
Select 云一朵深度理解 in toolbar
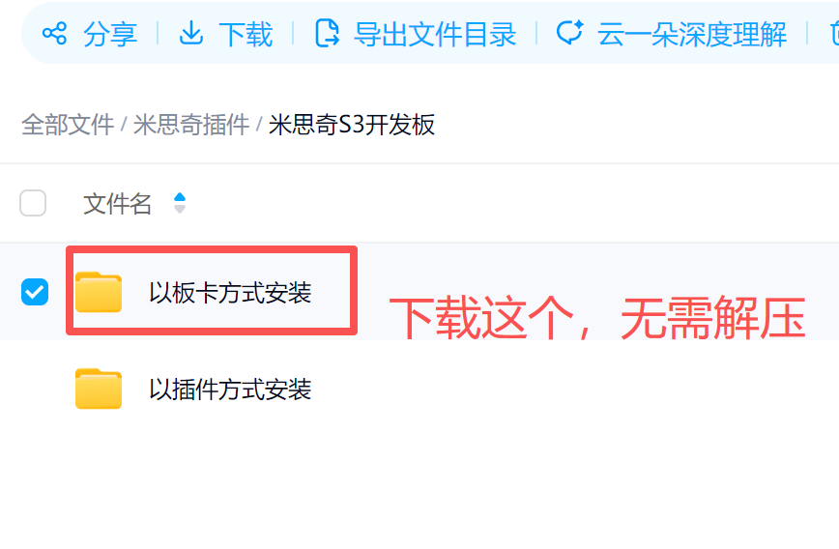[692, 34]
